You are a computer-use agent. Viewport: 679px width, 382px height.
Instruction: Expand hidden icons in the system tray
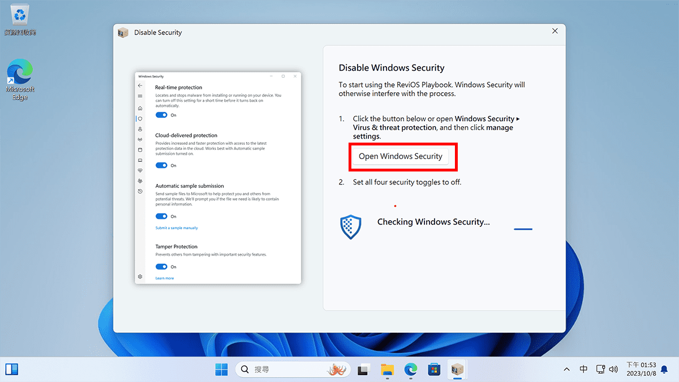566,369
